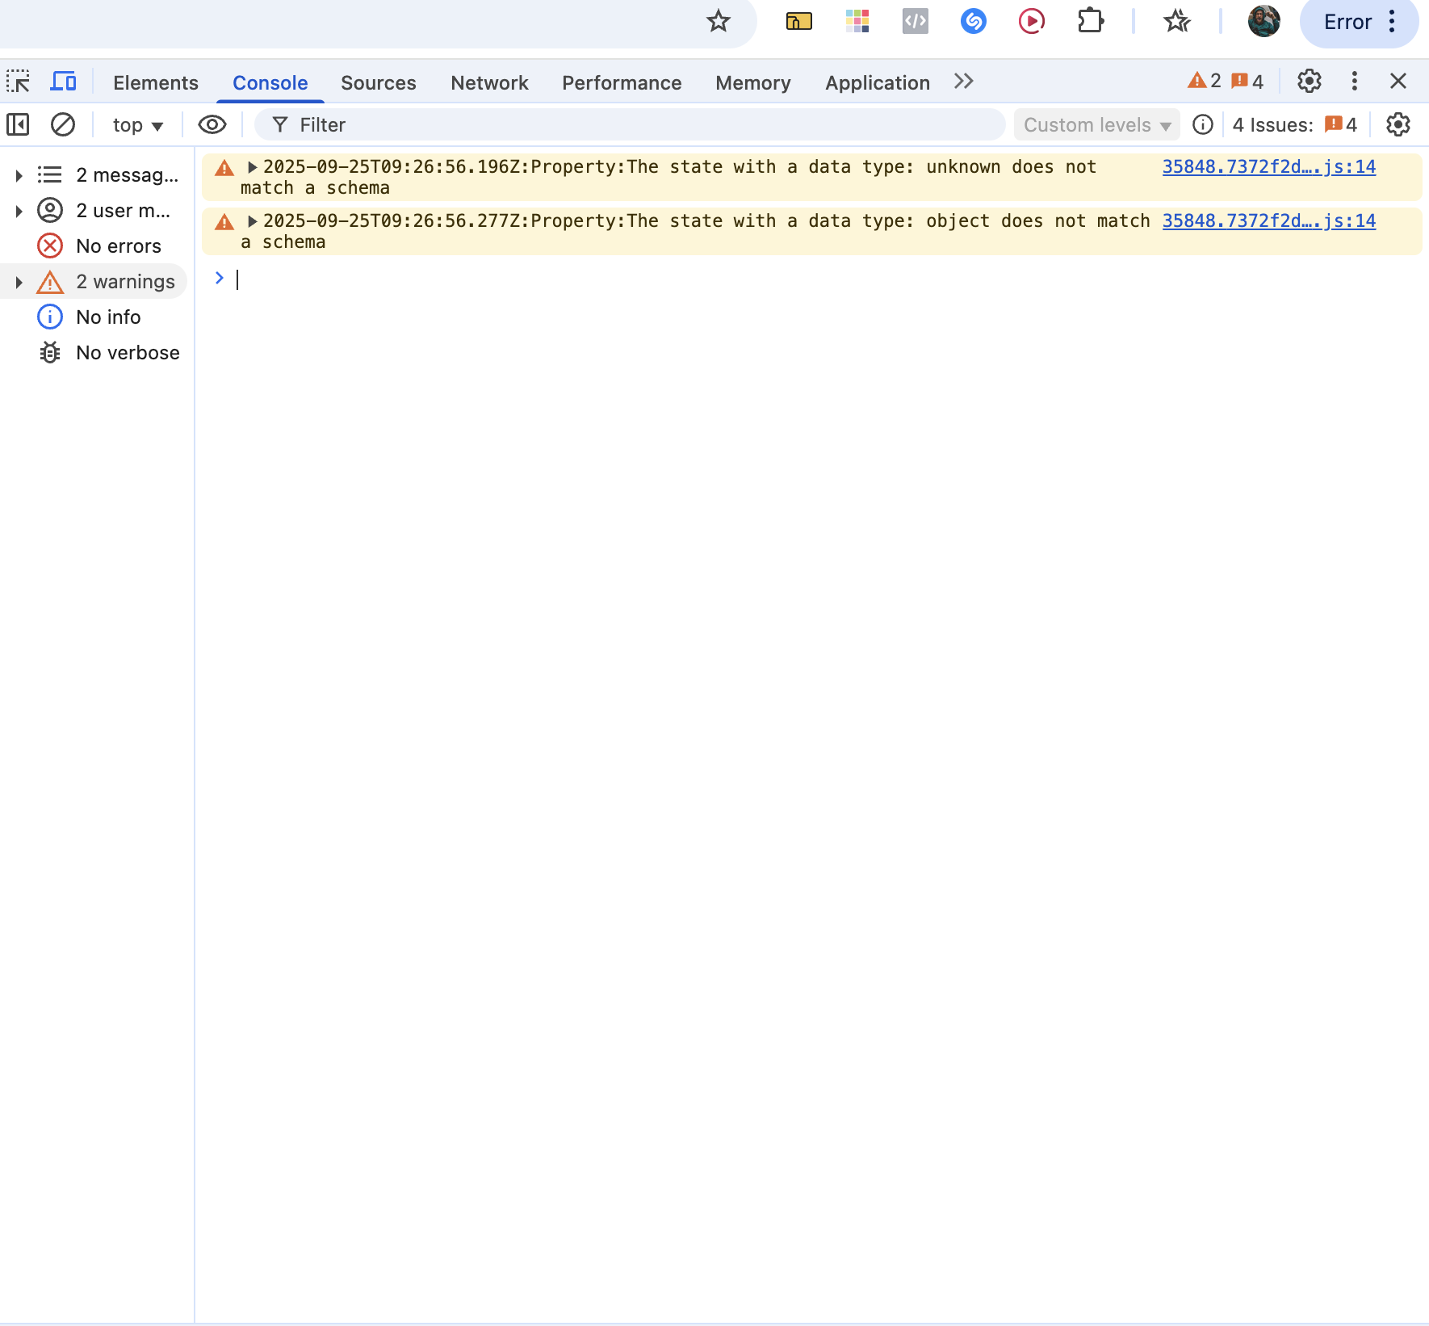Open console settings gear beside Issues
Screen dimensions: 1429x1326
tap(1398, 124)
